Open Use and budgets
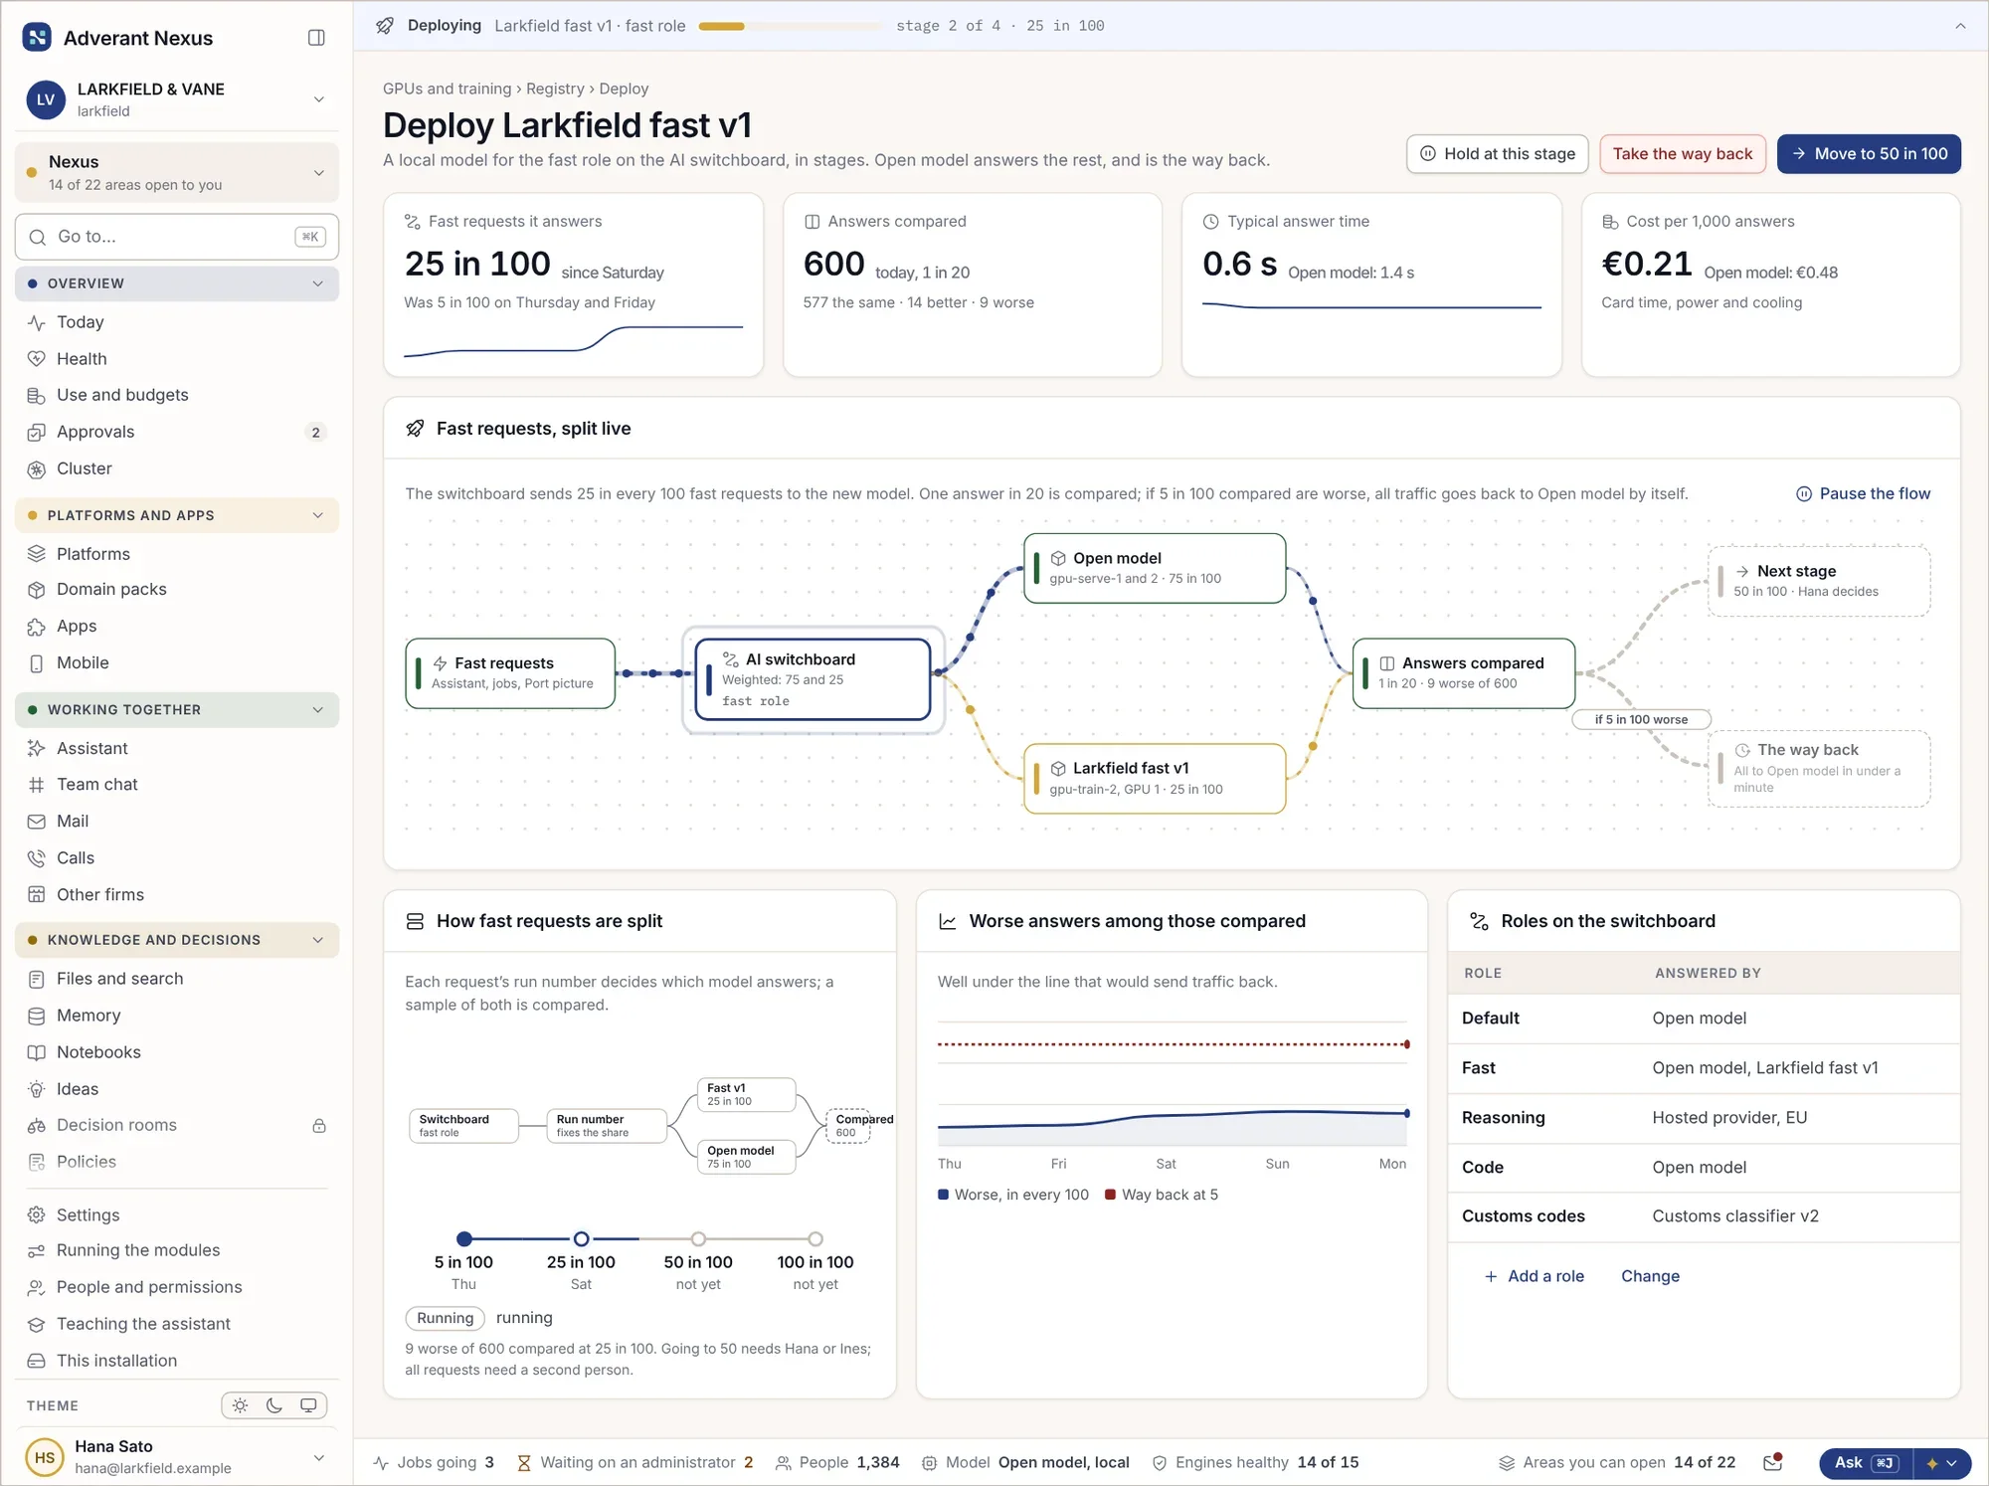The width and height of the screenshot is (1989, 1486). (177, 396)
